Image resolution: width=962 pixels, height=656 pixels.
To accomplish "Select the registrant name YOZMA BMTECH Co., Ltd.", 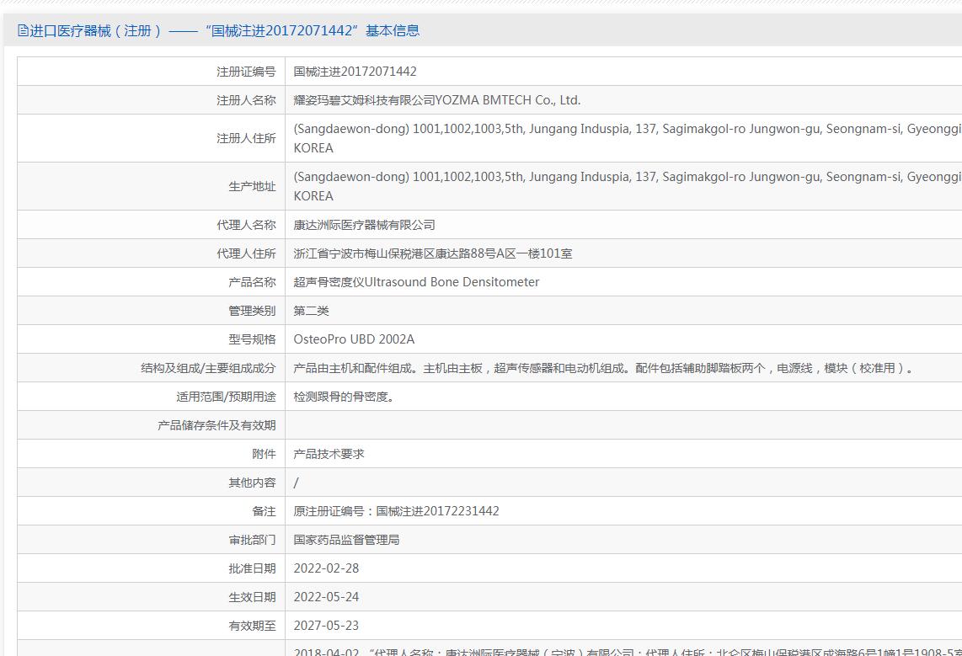I will (436, 100).
